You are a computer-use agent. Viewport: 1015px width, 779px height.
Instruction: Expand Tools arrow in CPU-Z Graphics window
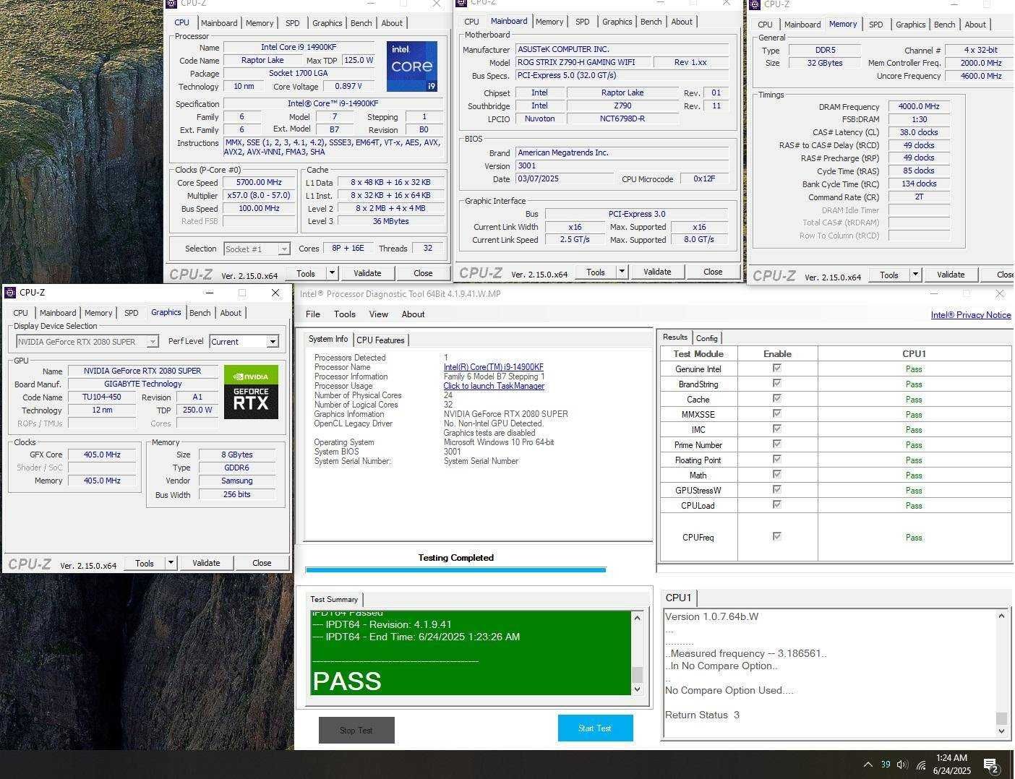(171, 564)
